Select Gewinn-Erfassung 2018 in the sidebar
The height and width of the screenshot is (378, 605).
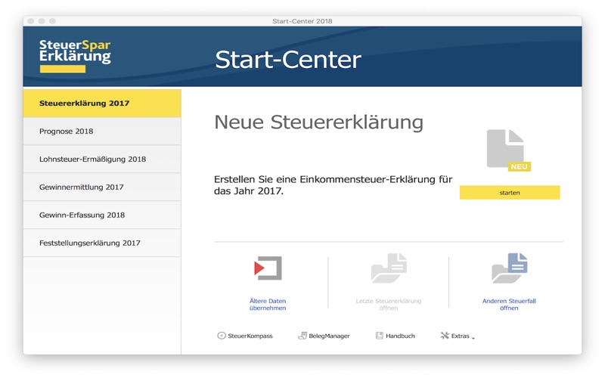[102, 215]
